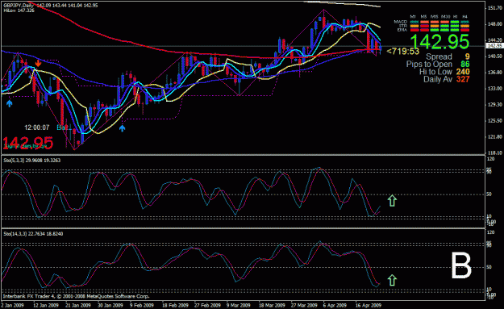504x309 pixels.
Task: Click the 129.30 price axis label
Action: point(494,105)
